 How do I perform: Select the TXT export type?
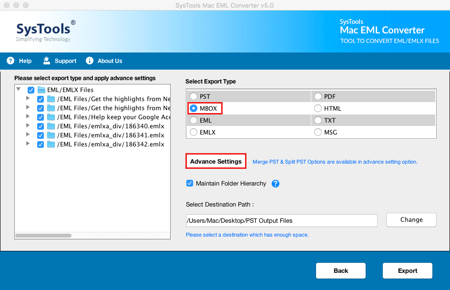click(317, 120)
